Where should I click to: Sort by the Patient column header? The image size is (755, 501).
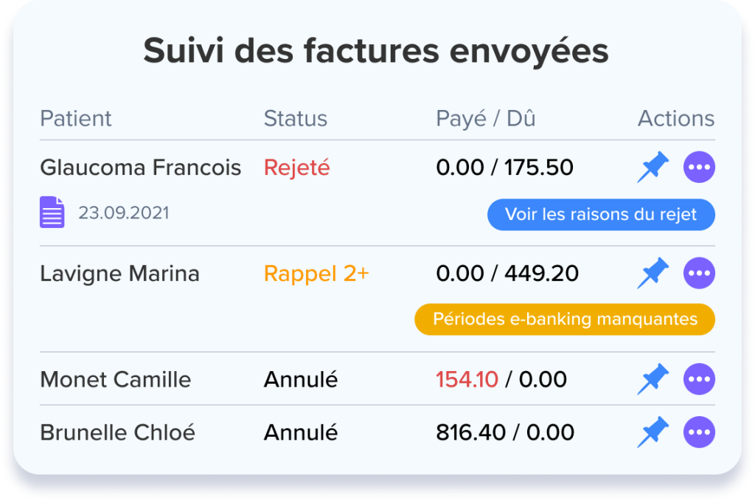(x=76, y=119)
